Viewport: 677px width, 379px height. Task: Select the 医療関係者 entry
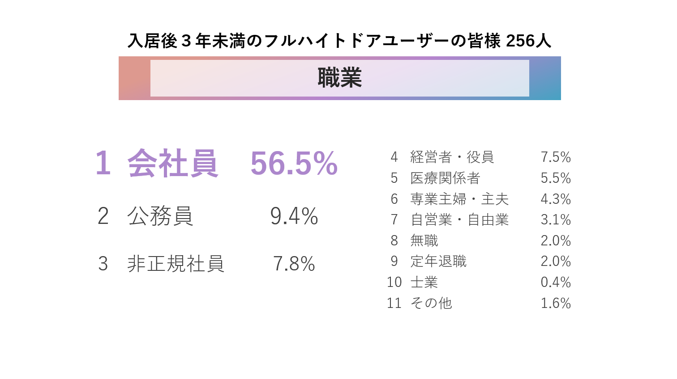445,178
